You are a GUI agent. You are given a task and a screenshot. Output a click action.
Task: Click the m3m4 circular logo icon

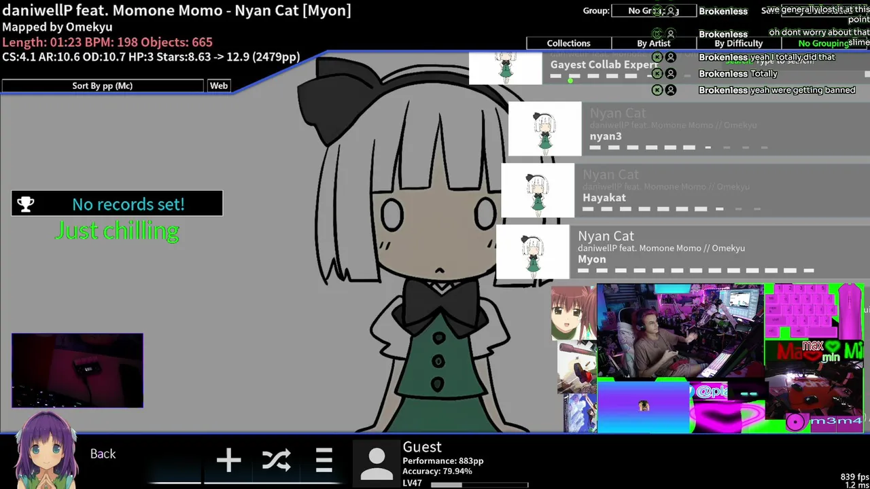[x=795, y=422]
